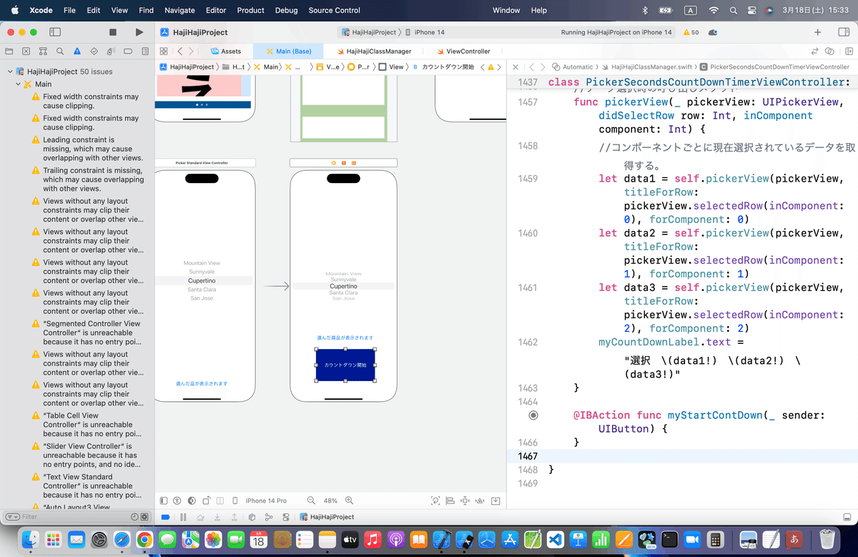Screen dimensions: 858x557
Task: Toggle canvas appearance light/dark icon
Action: coord(192,501)
